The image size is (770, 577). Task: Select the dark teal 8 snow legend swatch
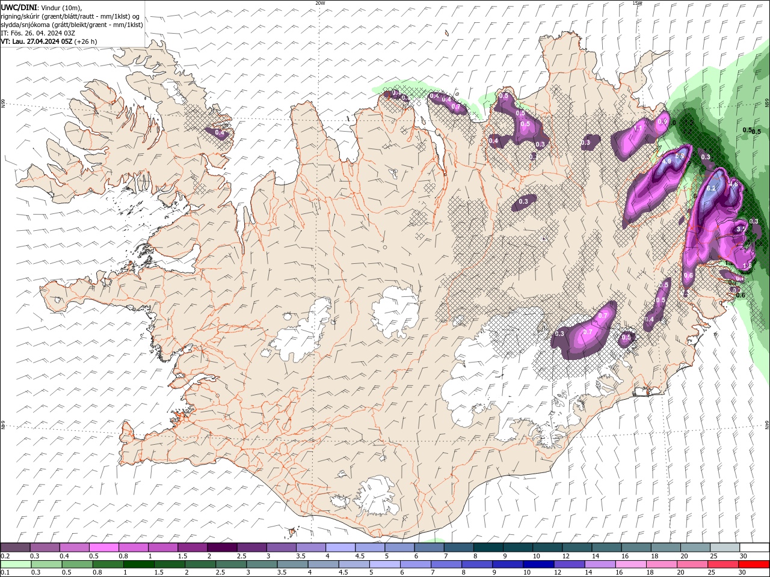click(488, 548)
